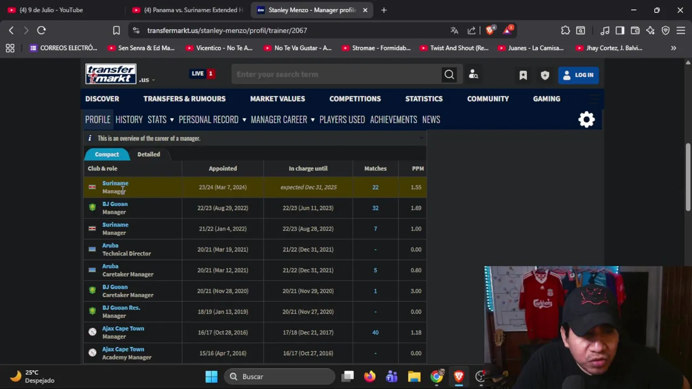Expand the STATS dropdown arrow
The height and width of the screenshot is (389, 692).
(x=171, y=120)
